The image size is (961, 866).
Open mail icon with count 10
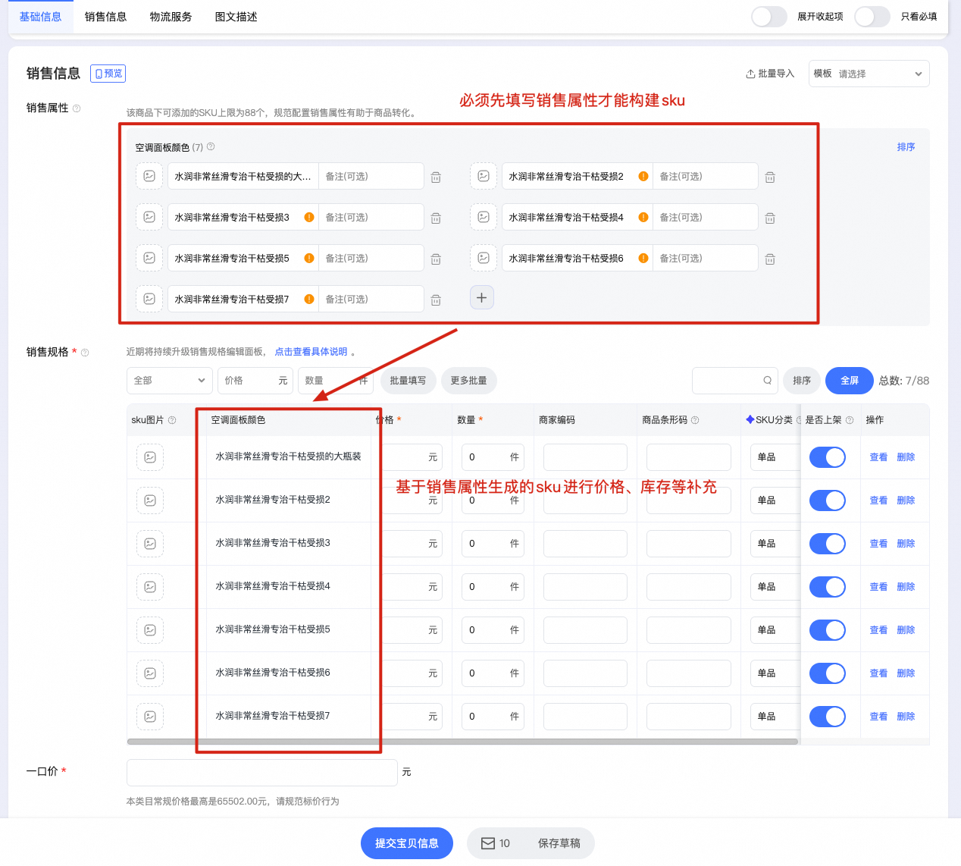488,843
